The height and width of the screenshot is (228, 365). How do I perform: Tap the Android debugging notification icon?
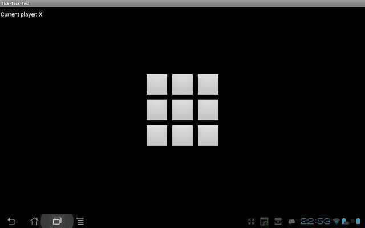291,222
